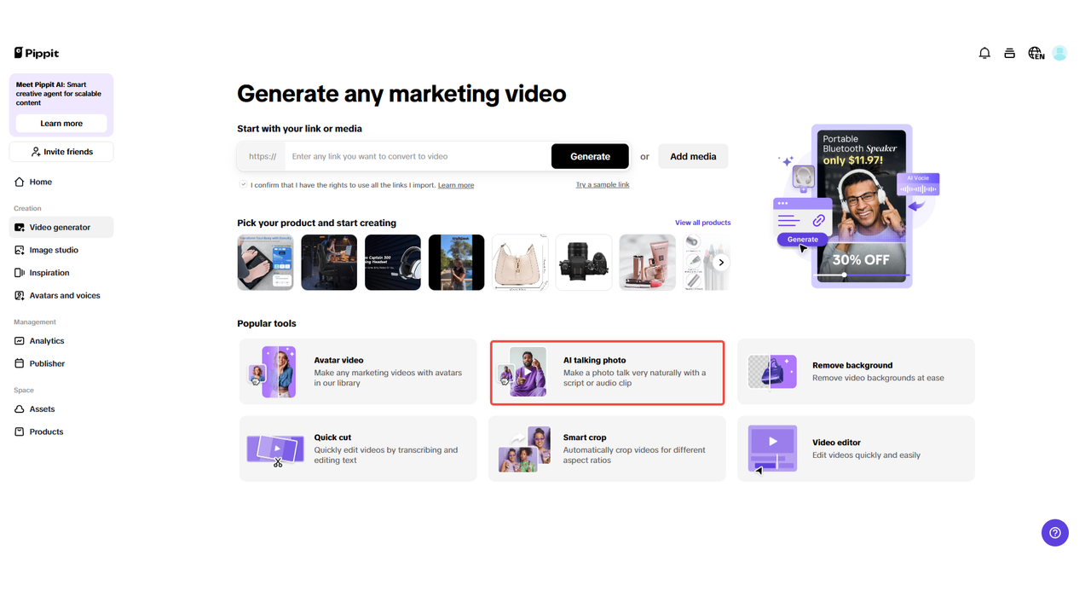Open Products in the sidebar
The image size is (1091, 614).
[61, 432]
